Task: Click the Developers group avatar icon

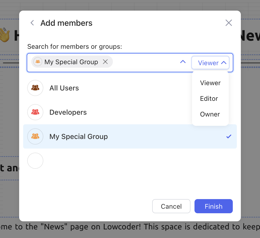Action: click(x=35, y=112)
